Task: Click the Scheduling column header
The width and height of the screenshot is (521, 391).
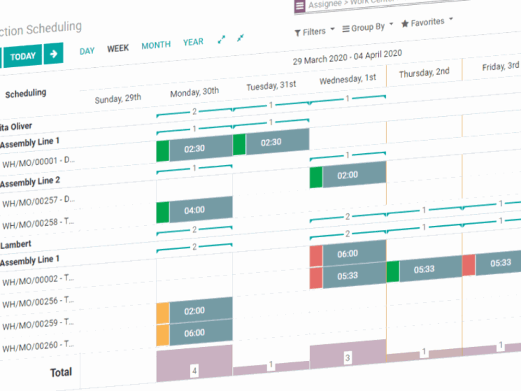Action: (x=26, y=93)
